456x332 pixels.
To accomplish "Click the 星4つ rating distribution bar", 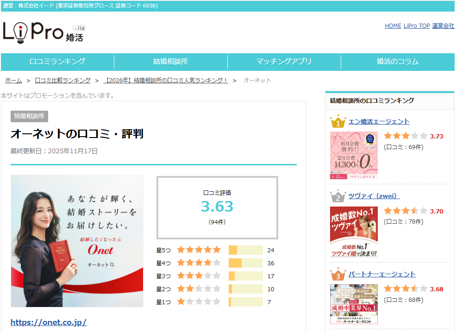I will click(x=245, y=263).
